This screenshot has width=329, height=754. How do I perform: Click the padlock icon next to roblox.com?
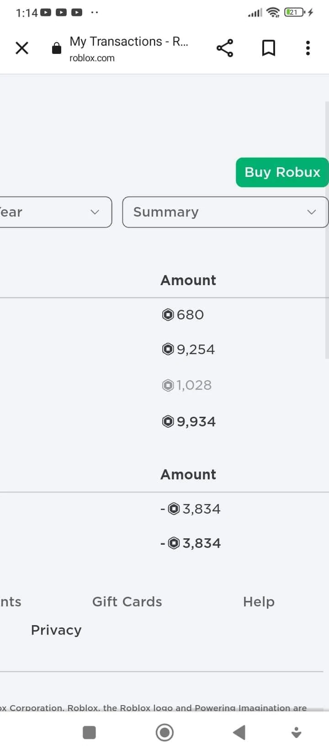(x=57, y=48)
